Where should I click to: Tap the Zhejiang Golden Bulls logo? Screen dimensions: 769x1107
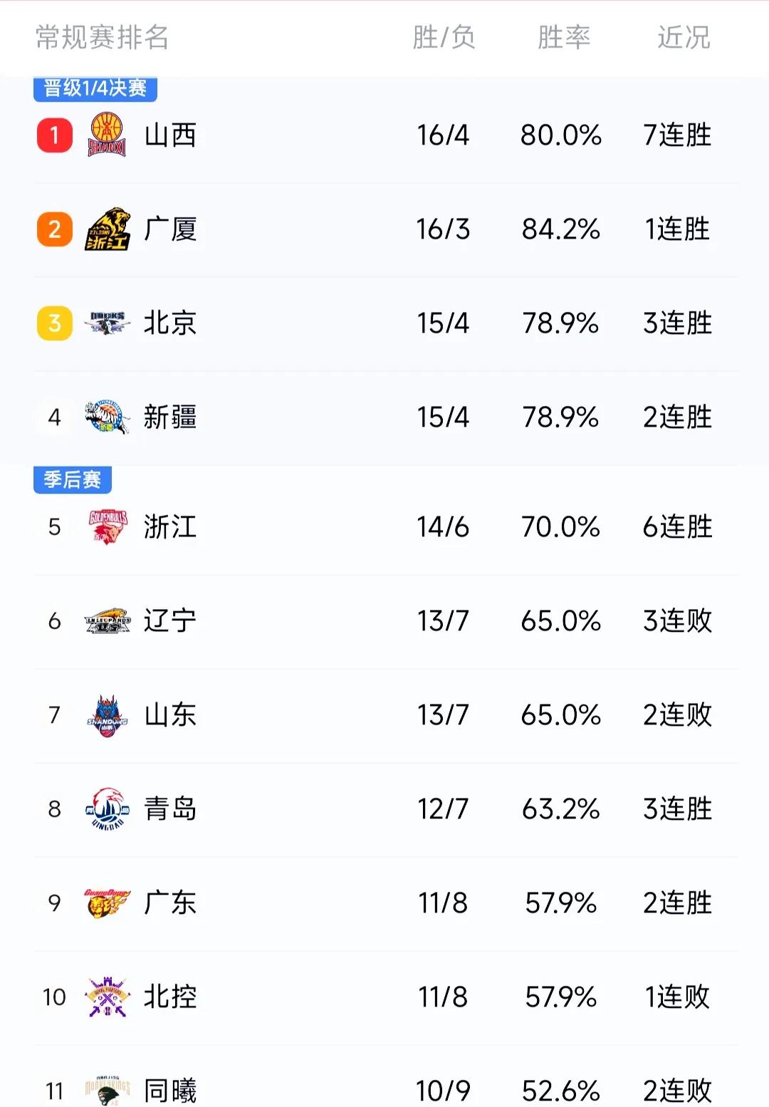pyautogui.click(x=108, y=527)
